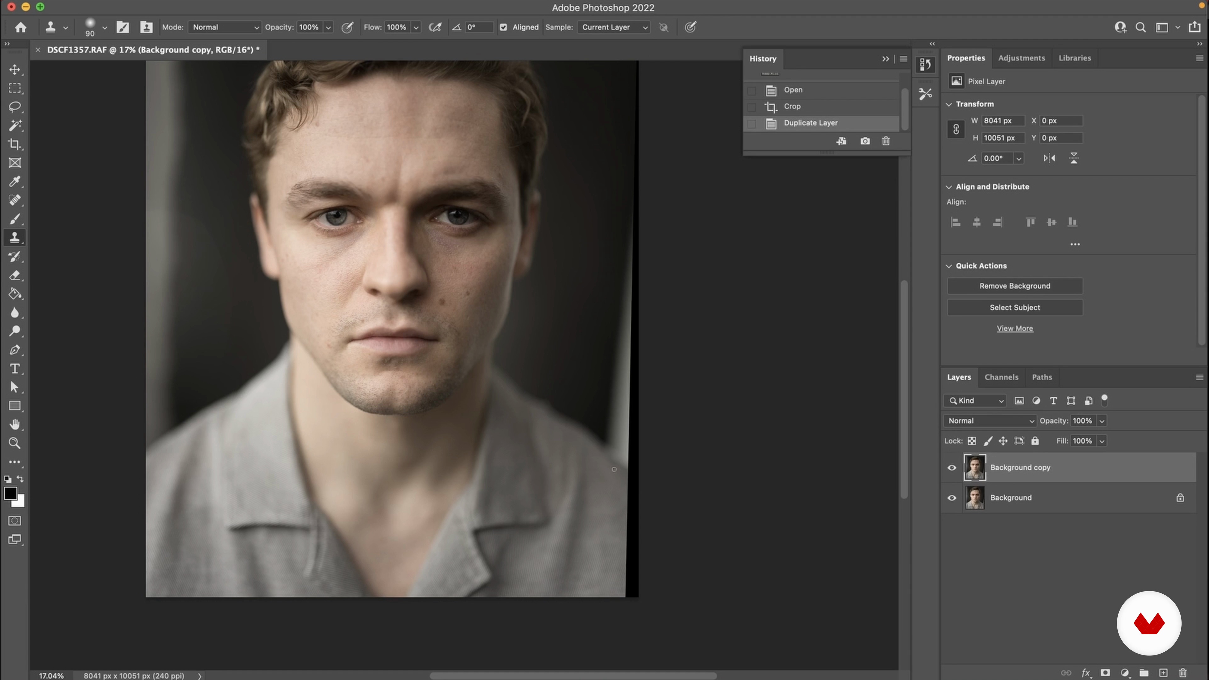Flip vertical in Transform properties

coord(1074,158)
